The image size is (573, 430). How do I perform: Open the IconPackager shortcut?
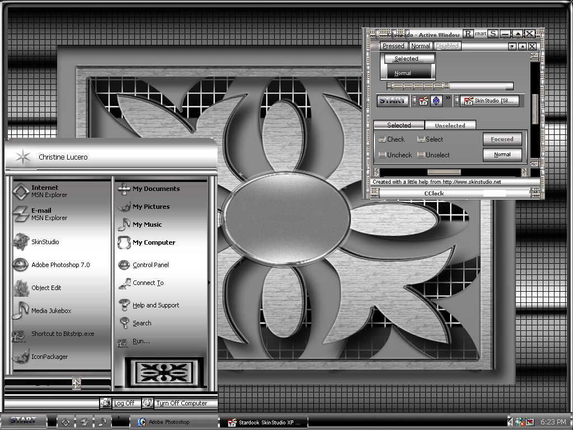(x=49, y=357)
